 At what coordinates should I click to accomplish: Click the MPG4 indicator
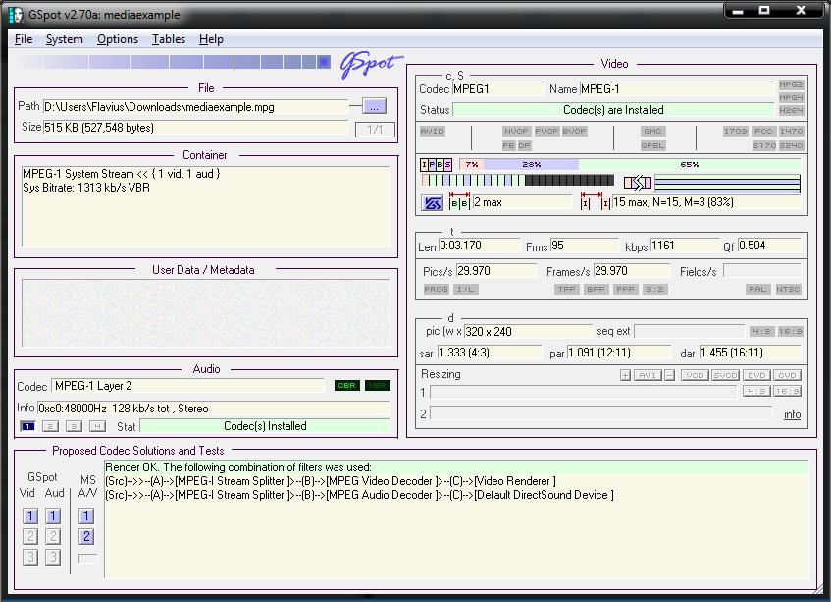click(x=791, y=97)
